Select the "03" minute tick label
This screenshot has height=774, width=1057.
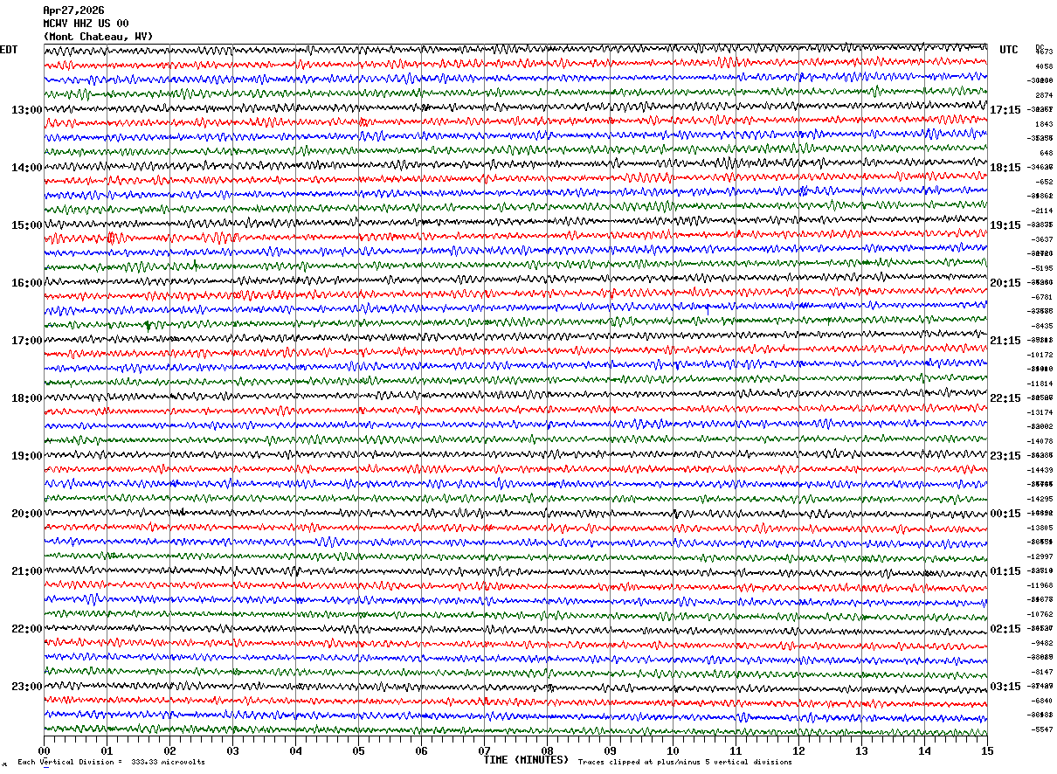coord(232,750)
